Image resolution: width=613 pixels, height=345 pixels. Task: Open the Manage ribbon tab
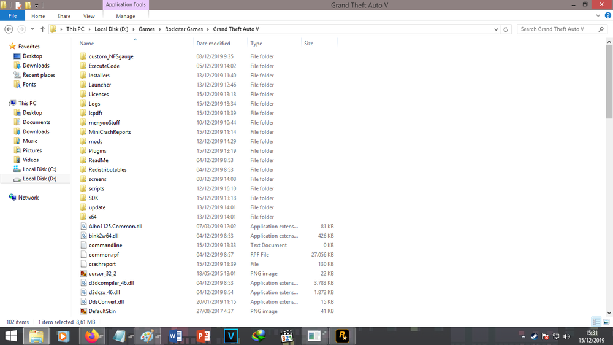tap(126, 16)
